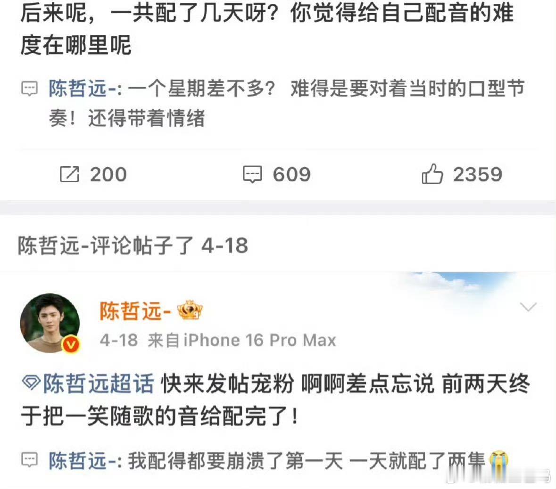Open the 陈哲远超话 diamond topic icon
Screen dimensions: 556x489
click(31, 383)
